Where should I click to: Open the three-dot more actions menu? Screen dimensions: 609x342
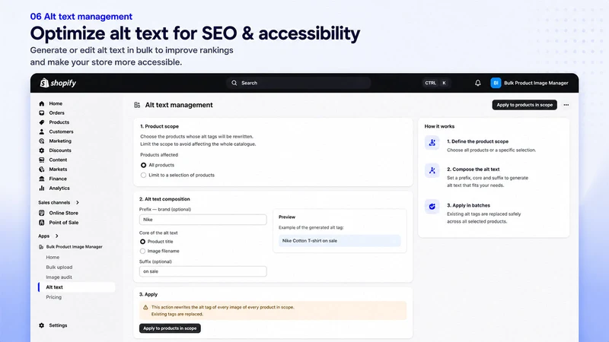(x=566, y=105)
